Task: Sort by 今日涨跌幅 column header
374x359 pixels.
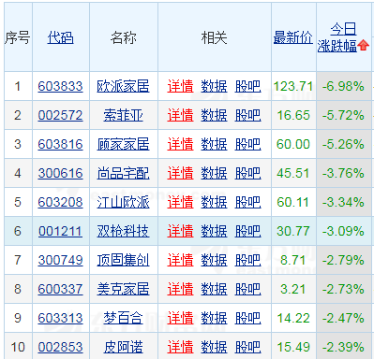Action: (x=337, y=37)
